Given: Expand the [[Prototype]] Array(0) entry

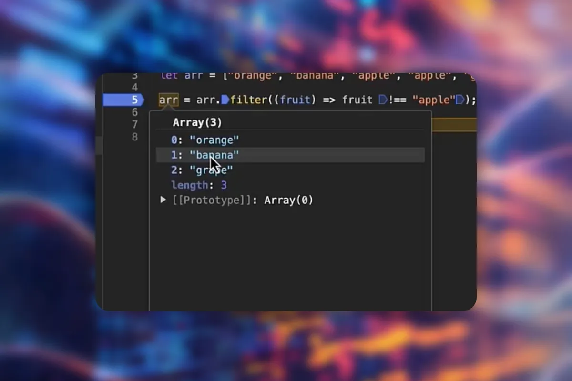Looking at the screenshot, I should pos(163,200).
